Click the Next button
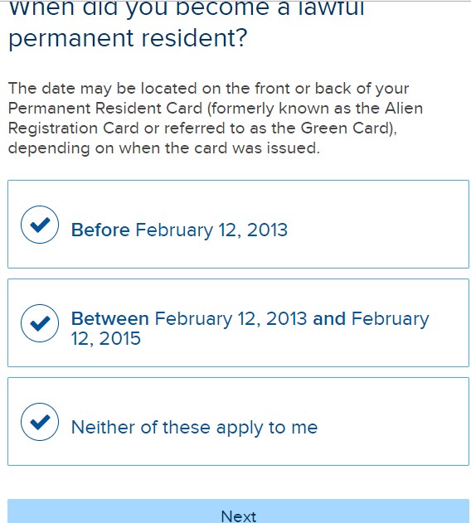This screenshot has width=471, height=523. [238, 511]
